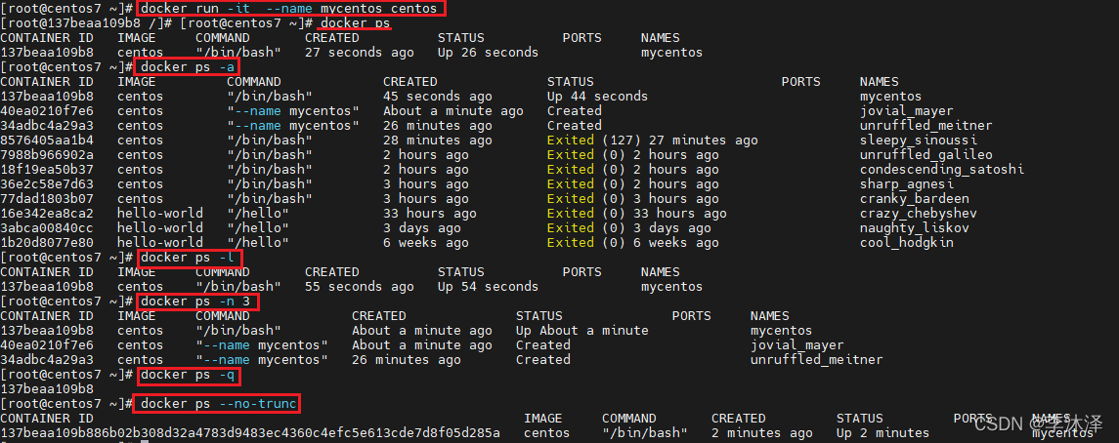Click the 'Up 26 seconds' status
Image resolution: width=1119 pixels, height=443 pixels.
pos(488,53)
